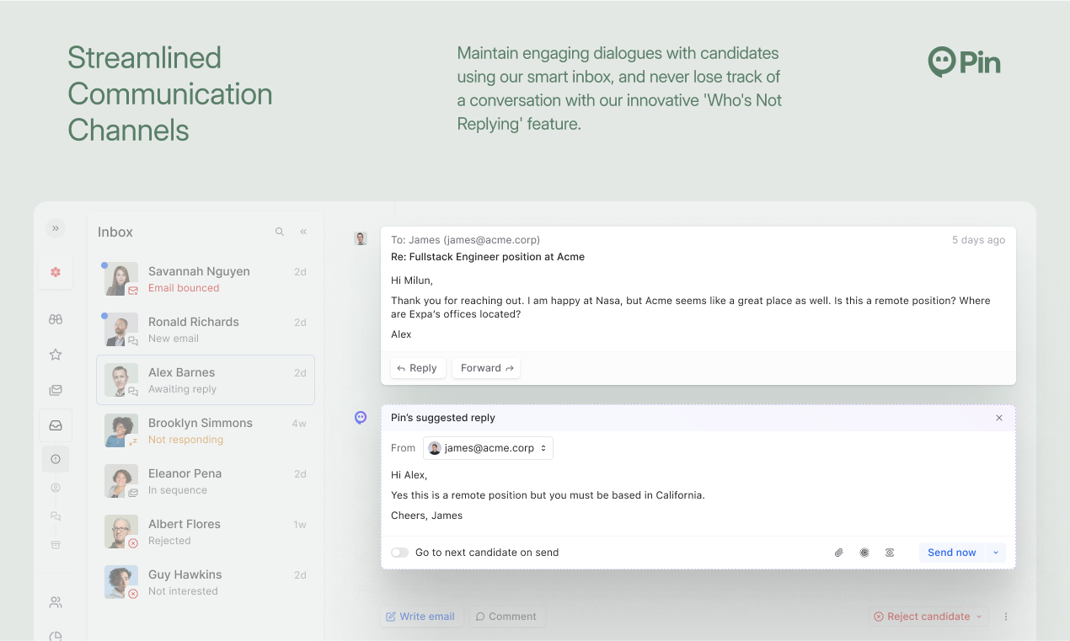Open the From address dropdown james@acme.corp
Viewport: 1070px width, 641px height.
[x=488, y=448]
